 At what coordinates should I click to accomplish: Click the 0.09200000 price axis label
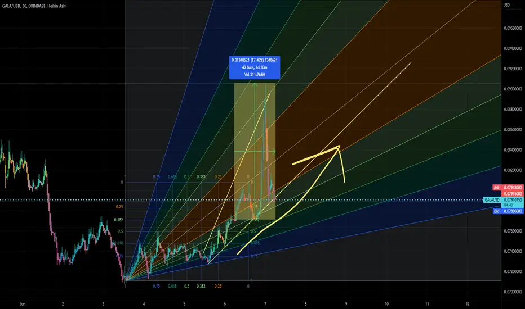coord(513,69)
